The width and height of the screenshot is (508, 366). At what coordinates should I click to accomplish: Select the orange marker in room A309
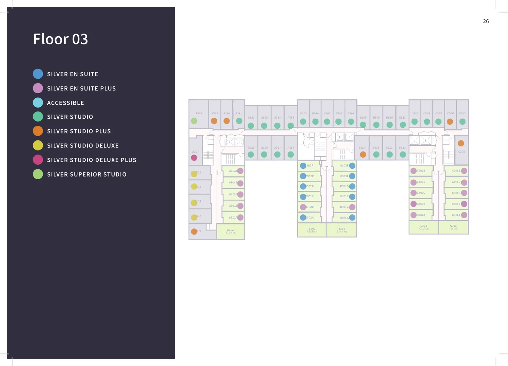214,121
